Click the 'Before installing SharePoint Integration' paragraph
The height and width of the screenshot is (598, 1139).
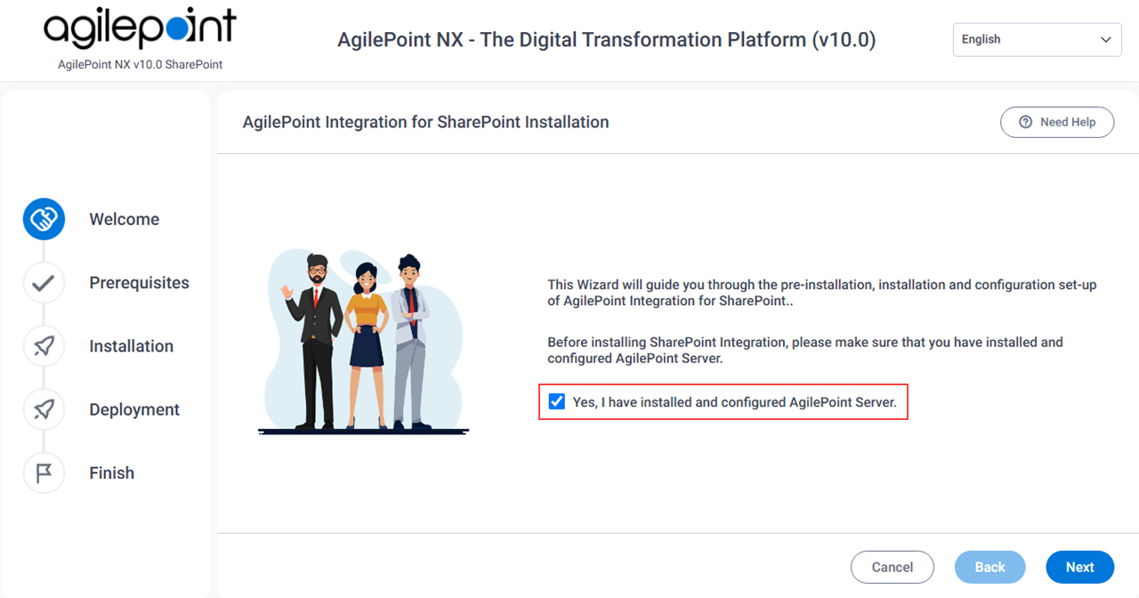(805, 350)
